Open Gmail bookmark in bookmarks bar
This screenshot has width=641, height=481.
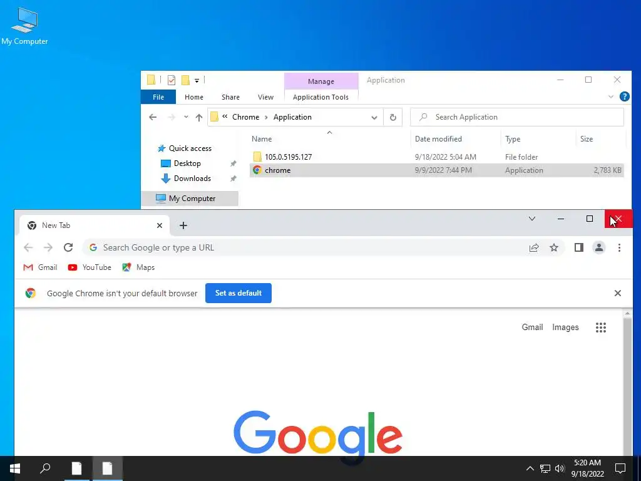pyautogui.click(x=40, y=267)
